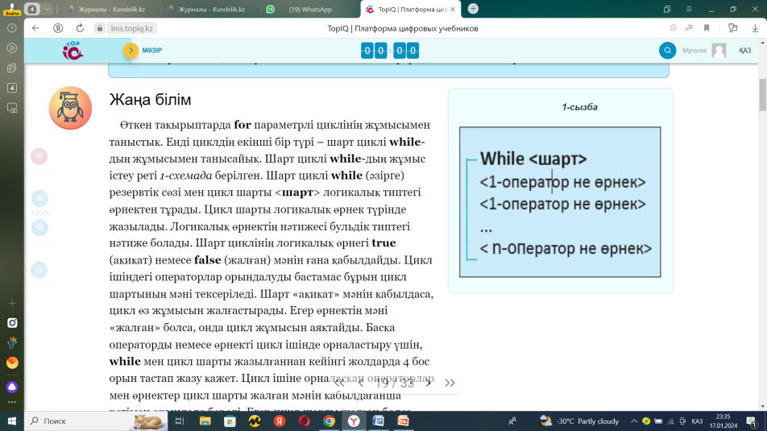Viewport: 767px width, 431px height.
Task: Open the extensions icon next to bookmark
Action: 733,28
